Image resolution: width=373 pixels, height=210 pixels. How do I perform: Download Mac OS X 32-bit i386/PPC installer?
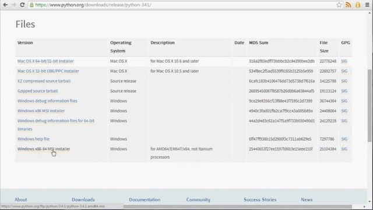(48, 71)
